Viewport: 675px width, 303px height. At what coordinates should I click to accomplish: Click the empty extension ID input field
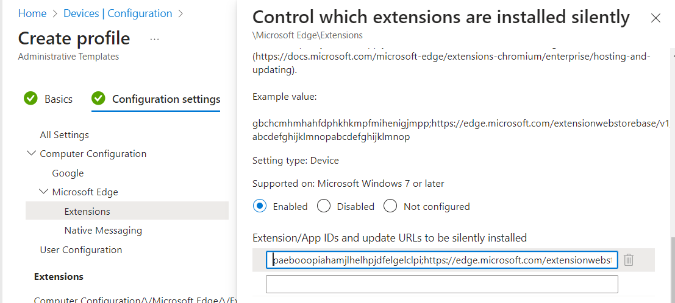[x=441, y=284]
